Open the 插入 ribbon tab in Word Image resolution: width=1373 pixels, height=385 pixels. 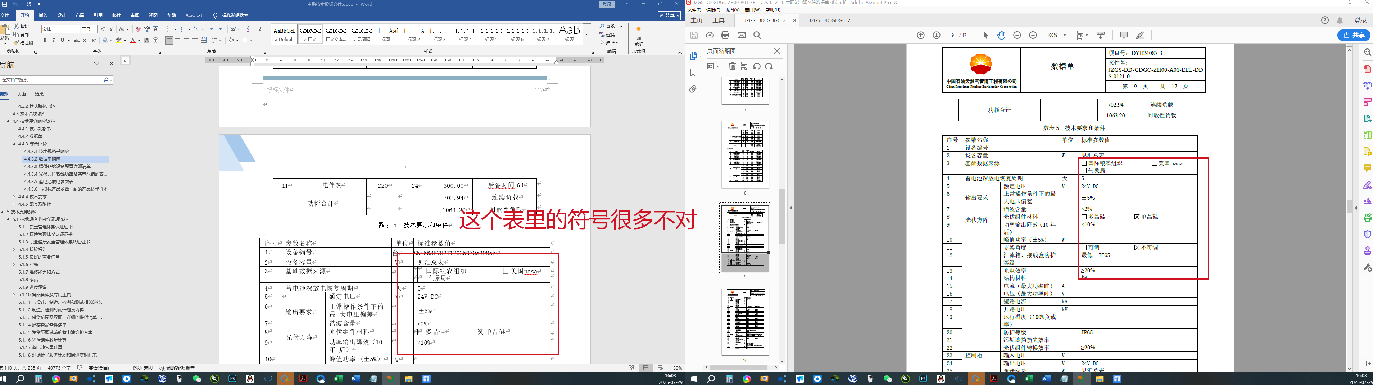pos(43,15)
